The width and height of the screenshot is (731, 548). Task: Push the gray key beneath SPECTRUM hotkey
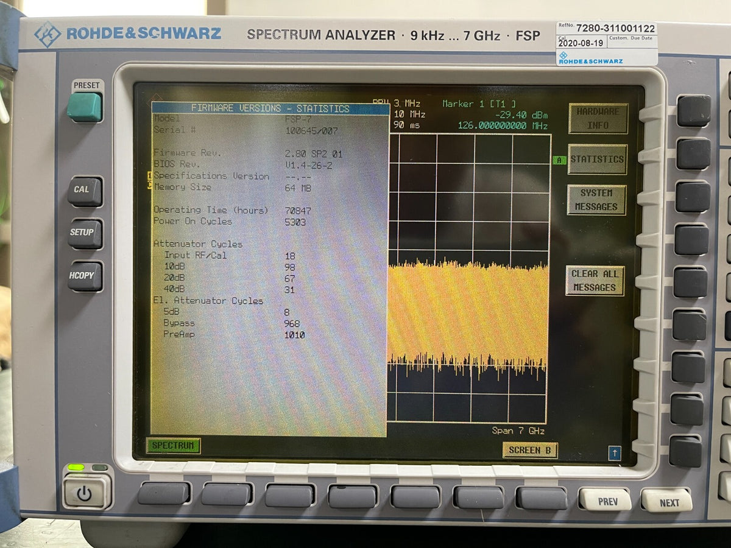[x=164, y=493]
